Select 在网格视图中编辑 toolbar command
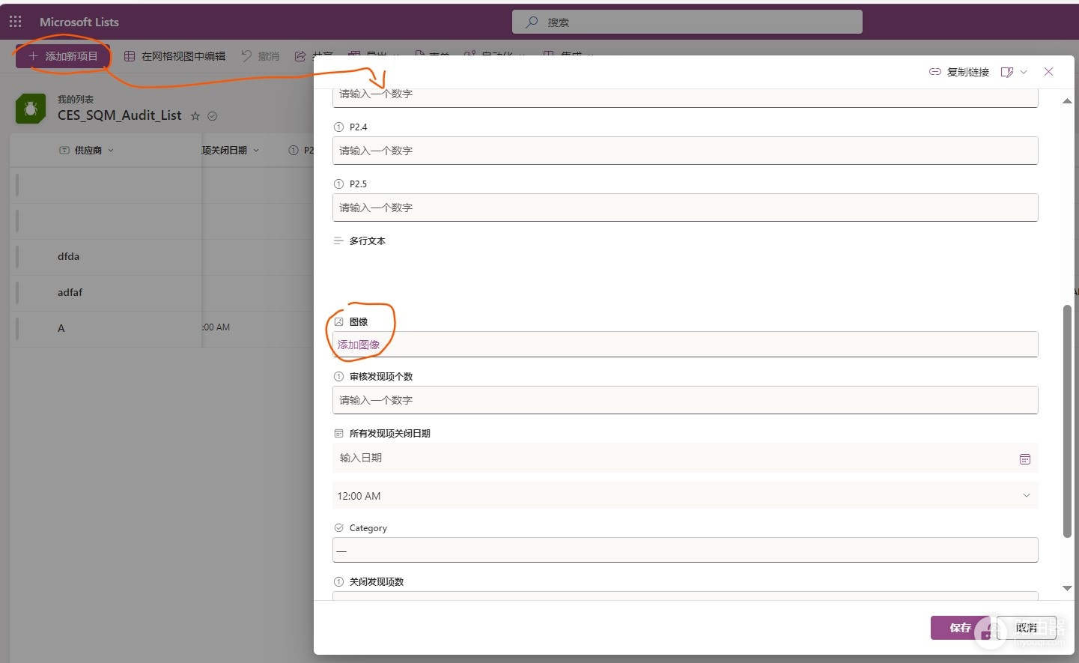This screenshot has width=1079, height=663. 174,56
